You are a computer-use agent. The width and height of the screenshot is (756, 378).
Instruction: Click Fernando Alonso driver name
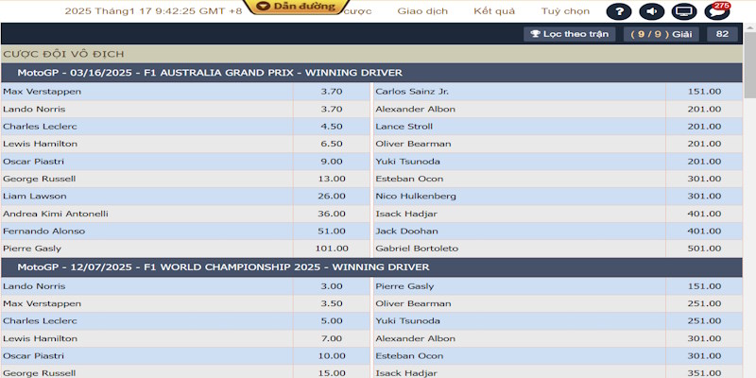(x=43, y=231)
